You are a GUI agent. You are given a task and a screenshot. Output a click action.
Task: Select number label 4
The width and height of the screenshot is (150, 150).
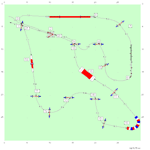99,42
